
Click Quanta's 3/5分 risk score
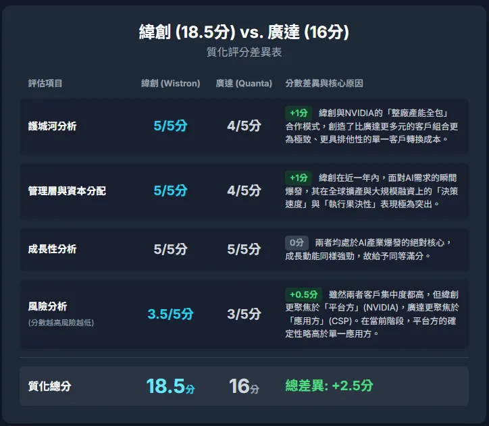pyautogui.click(x=244, y=314)
